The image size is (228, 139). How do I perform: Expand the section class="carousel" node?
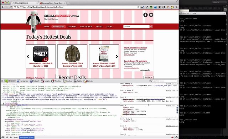[5, 121]
